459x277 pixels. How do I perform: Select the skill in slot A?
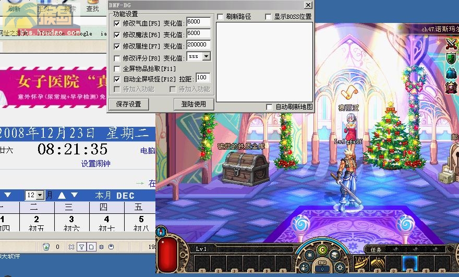point(360,263)
